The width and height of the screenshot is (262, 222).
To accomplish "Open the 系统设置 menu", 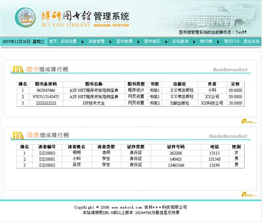I will click(69, 41).
